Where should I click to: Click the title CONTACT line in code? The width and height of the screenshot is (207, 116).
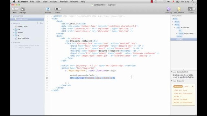[x=73, y=24]
